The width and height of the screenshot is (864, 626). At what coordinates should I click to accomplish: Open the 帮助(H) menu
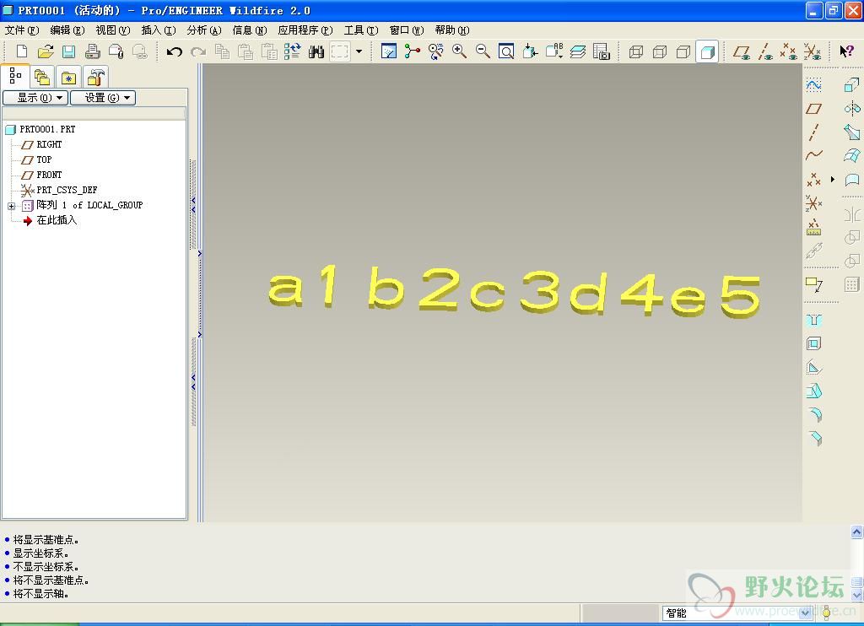coord(452,30)
